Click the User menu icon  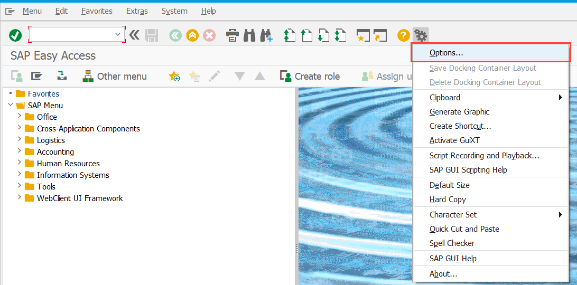point(16,76)
